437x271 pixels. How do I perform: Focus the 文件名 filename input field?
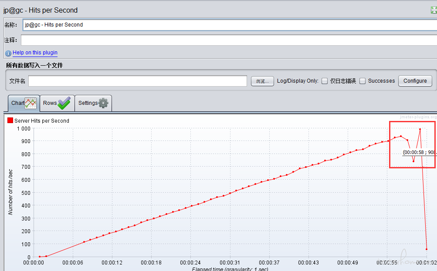point(138,81)
